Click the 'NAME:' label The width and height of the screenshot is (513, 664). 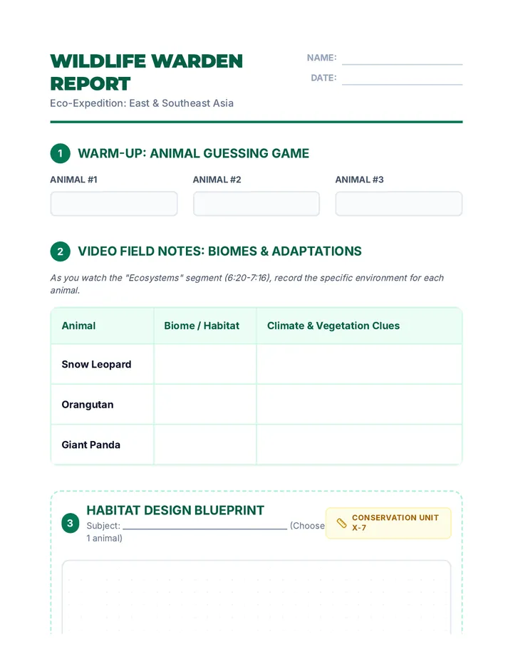click(321, 58)
